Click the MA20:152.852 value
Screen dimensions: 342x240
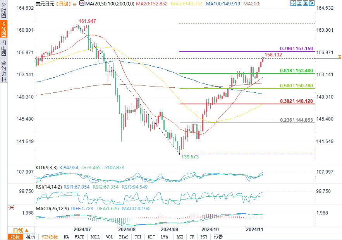click(x=152, y=4)
